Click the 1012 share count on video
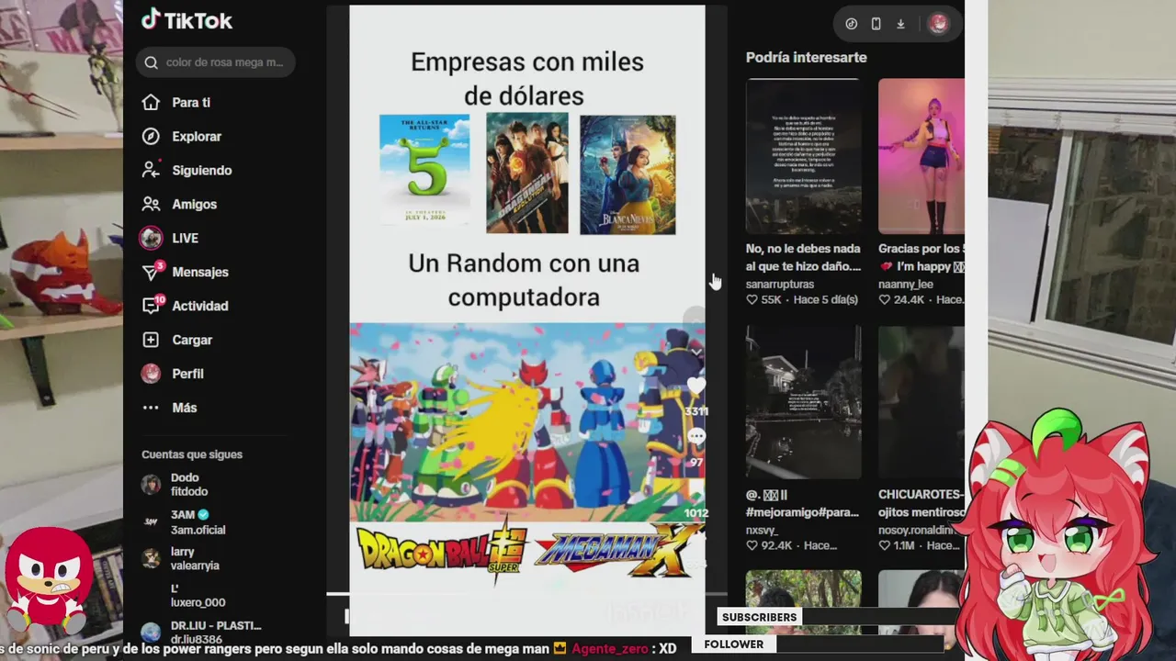This screenshot has width=1176, height=661. click(x=695, y=513)
